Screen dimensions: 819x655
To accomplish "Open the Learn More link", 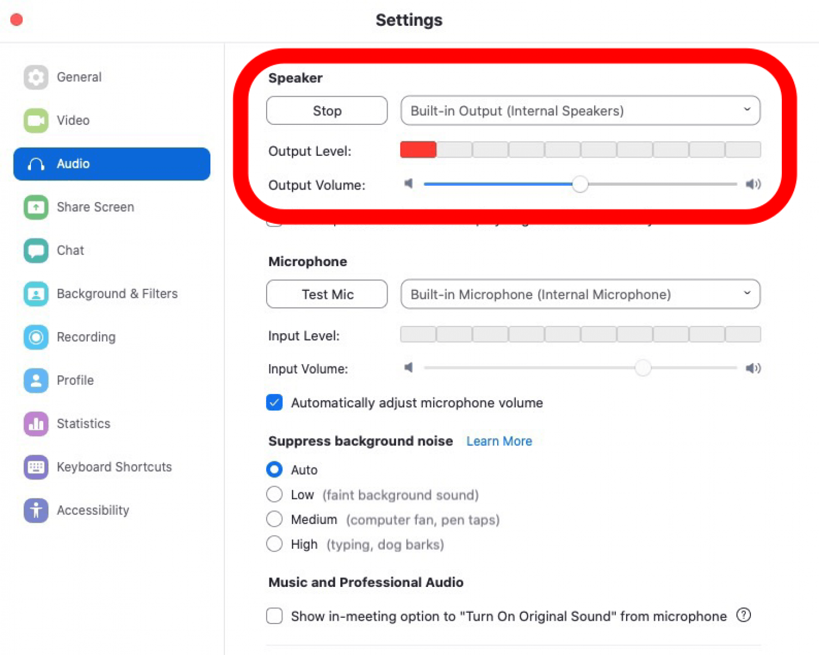I will 499,441.
